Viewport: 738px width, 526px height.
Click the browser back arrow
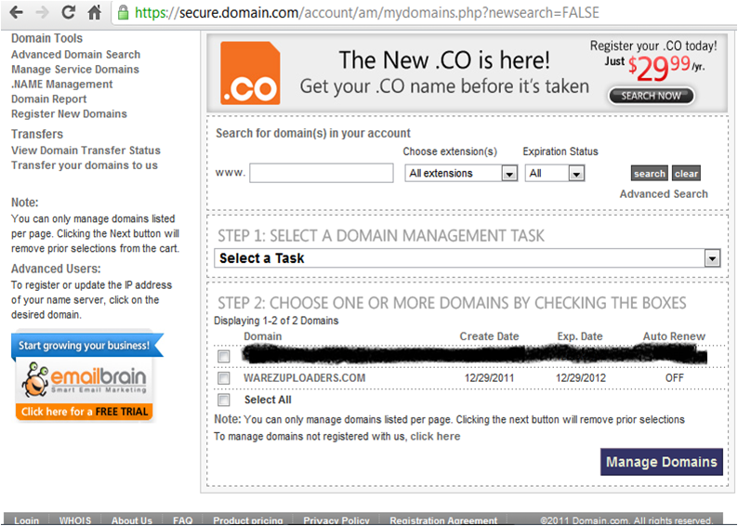click(16, 12)
